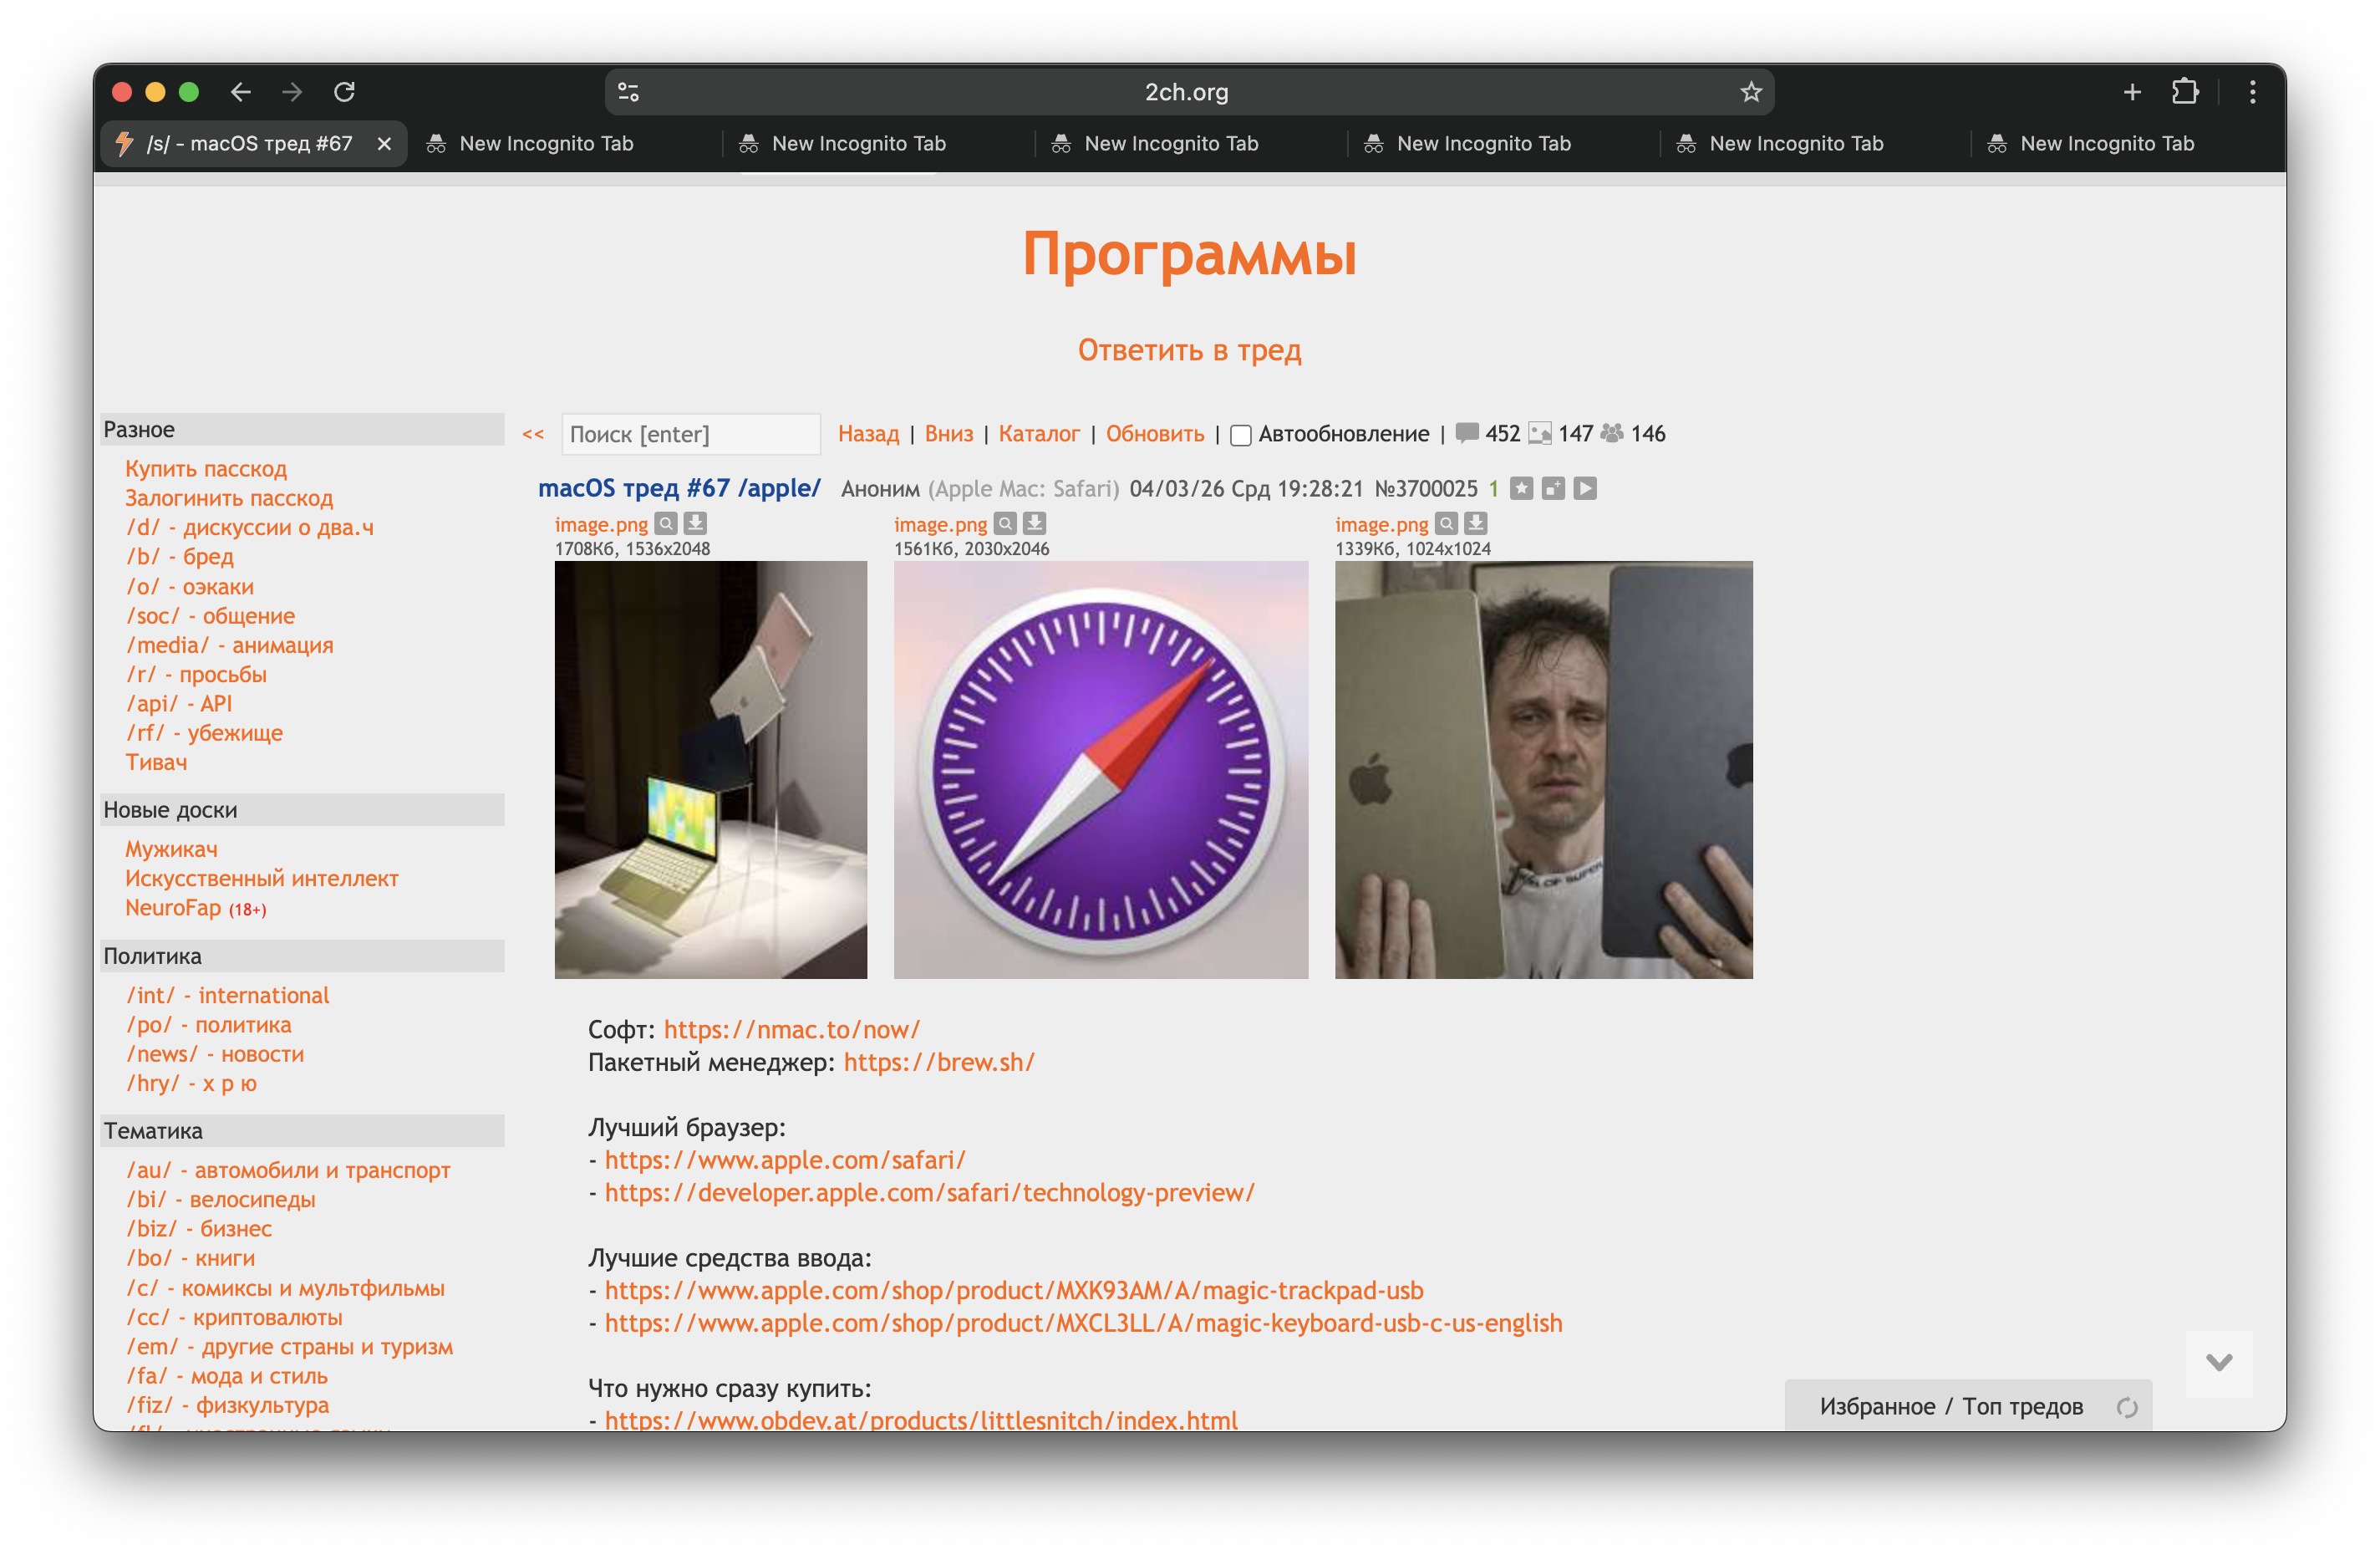Go to /cc/ - криптовалюты board
Viewport: 2380px width, 1555px height.
click(234, 1318)
